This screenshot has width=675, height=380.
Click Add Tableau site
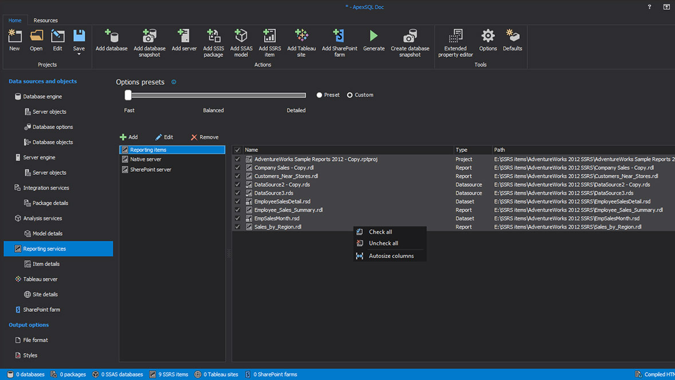coord(301,42)
